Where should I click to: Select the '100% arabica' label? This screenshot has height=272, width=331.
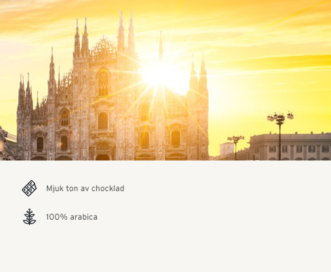[x=72, y=217]
